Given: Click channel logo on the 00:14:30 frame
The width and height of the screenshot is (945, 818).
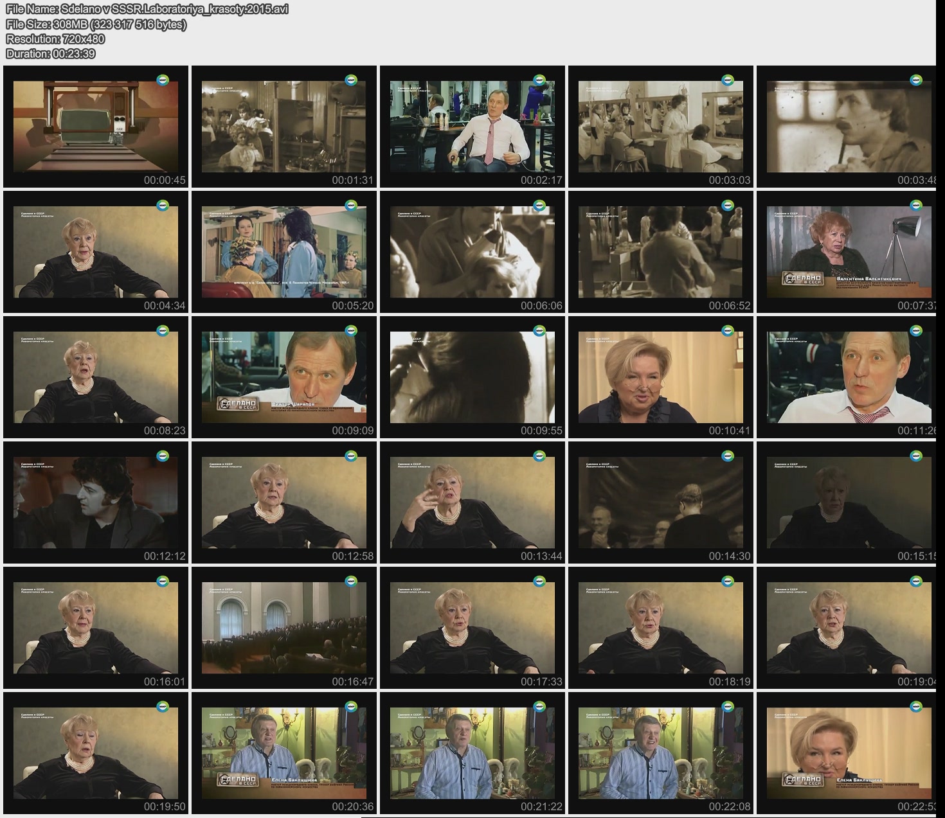Looking at the screenshot, I should tap(728, 456).
